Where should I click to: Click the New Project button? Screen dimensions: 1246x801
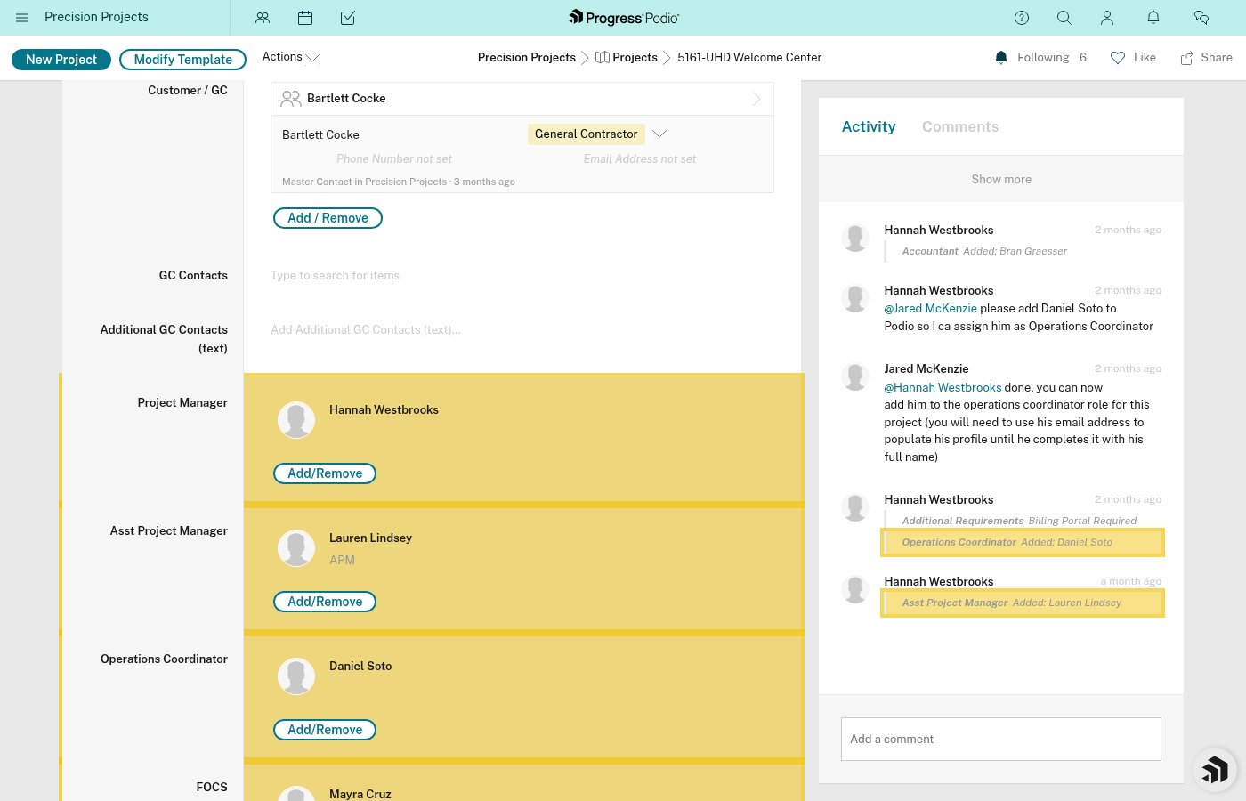point(61,59)
